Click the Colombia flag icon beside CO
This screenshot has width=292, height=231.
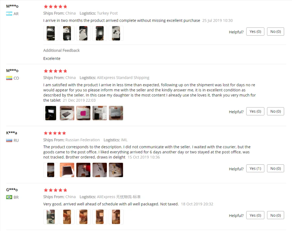coord(9,78)
